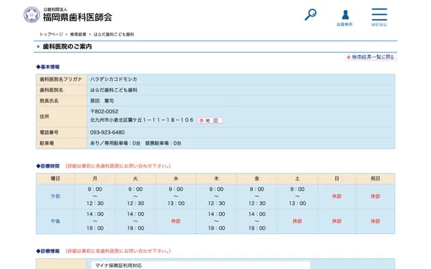Click the 午後 row label
Image resolution: width=431 pixels, height=269 pixels.
click(x=55, y=221)
